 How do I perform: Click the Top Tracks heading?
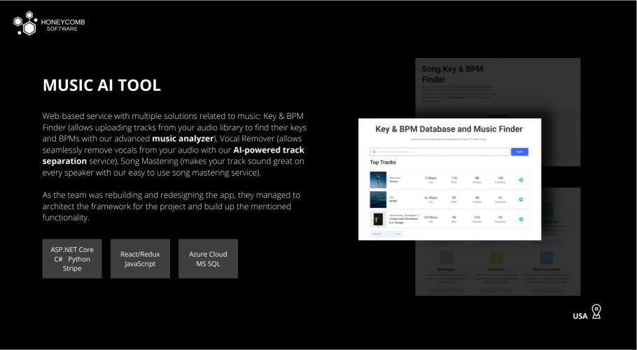[383, 162]
